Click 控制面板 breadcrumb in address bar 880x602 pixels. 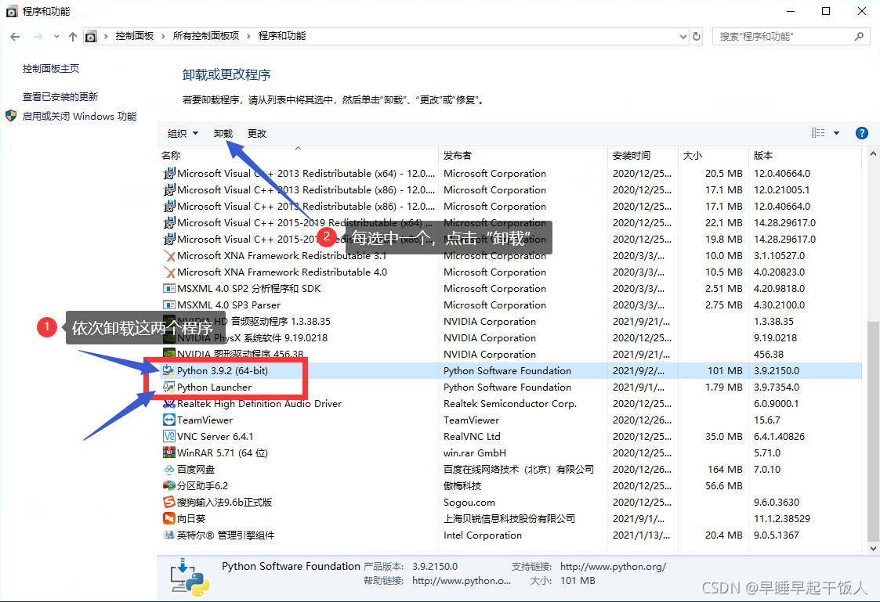tap(135, 36)
